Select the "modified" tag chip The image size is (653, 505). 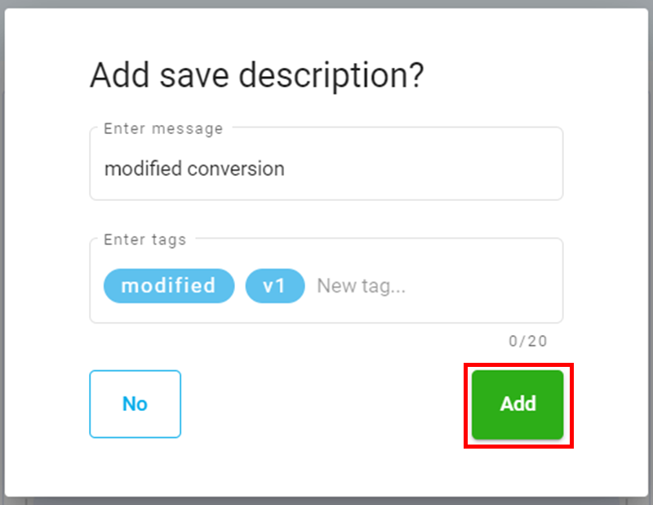point(168,286)
